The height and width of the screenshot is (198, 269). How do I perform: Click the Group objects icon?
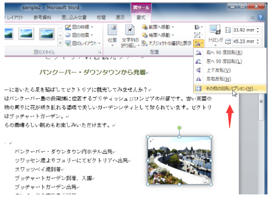pyautogui.click(x=198, y=35)
